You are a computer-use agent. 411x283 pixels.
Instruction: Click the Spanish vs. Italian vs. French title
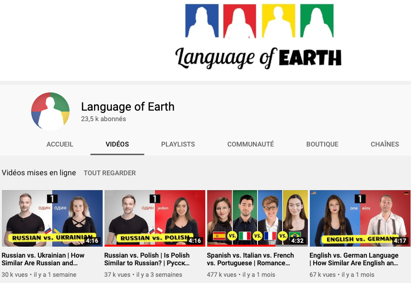coord(254,259)
